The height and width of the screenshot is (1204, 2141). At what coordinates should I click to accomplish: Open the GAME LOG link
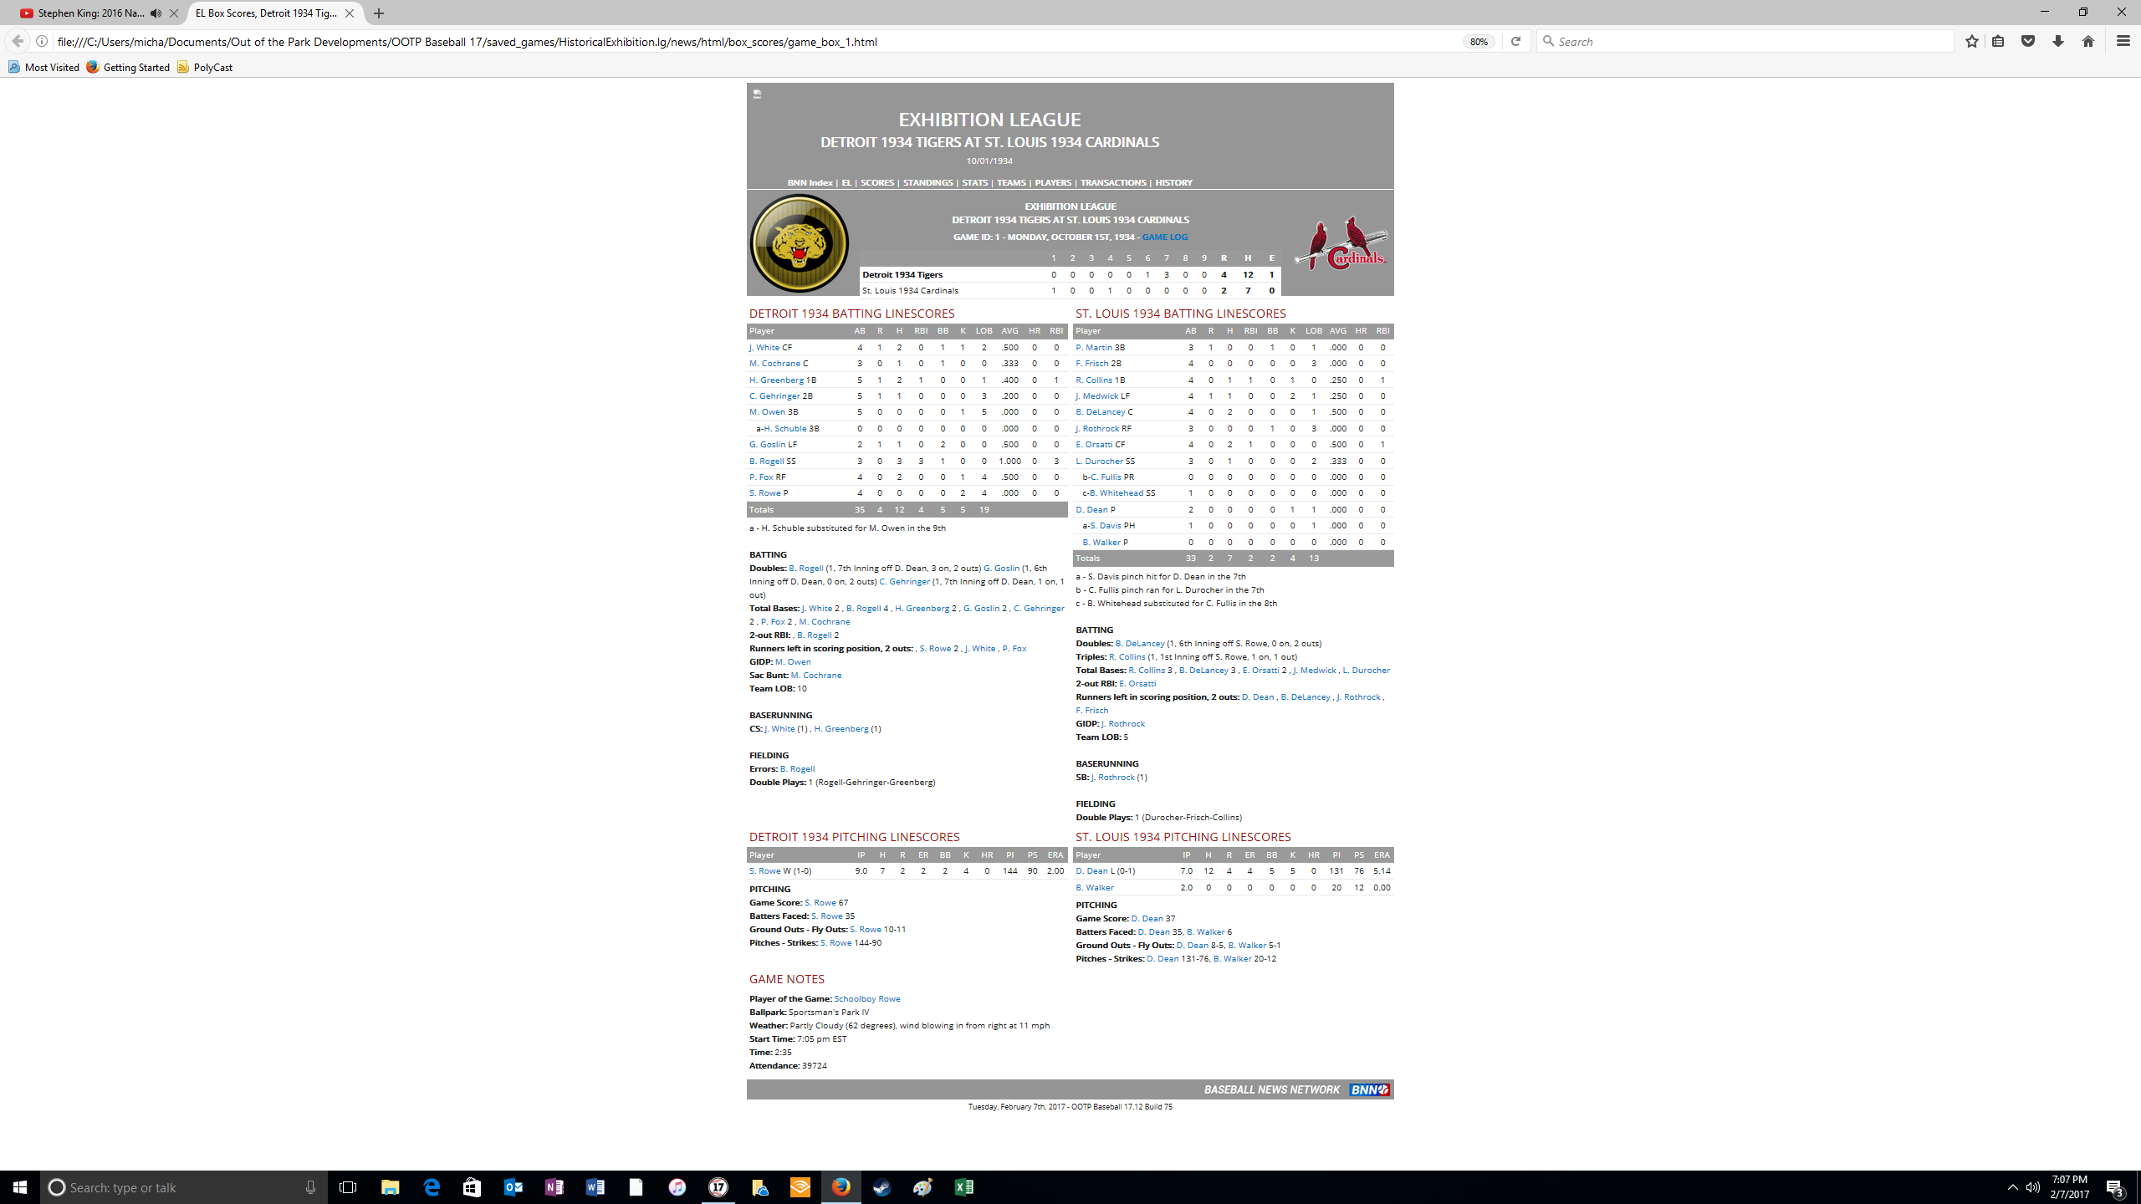1164,237
